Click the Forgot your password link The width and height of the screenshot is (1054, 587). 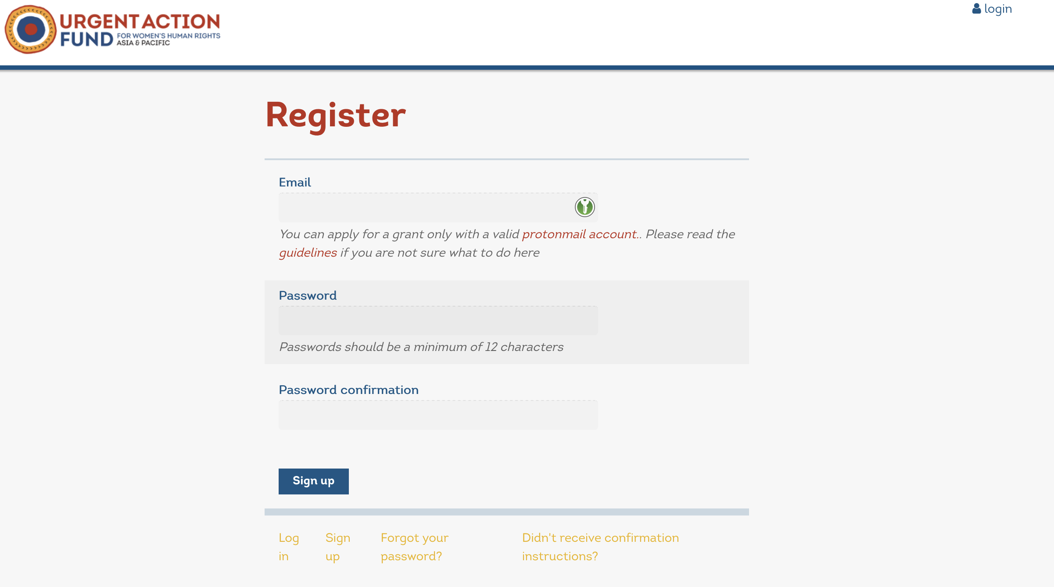(x=416, y=547)
